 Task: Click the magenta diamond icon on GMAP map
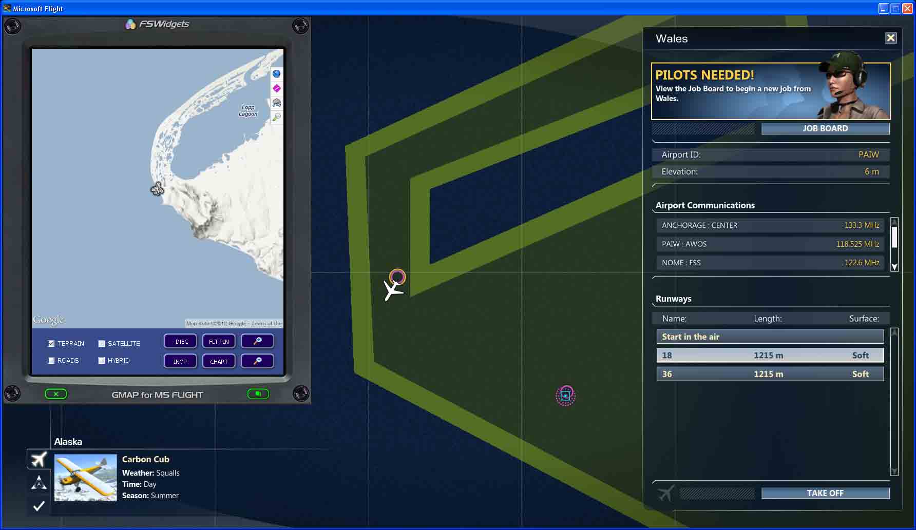tap(276, 88)
